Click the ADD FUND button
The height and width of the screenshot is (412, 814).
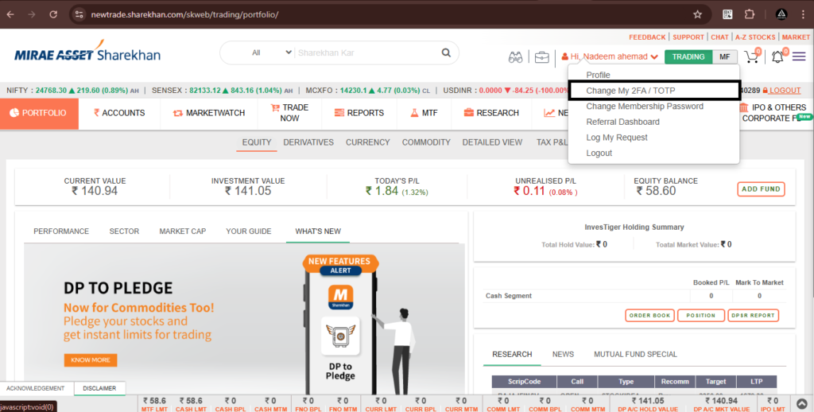pyautogui.click(x=761, y=189)
